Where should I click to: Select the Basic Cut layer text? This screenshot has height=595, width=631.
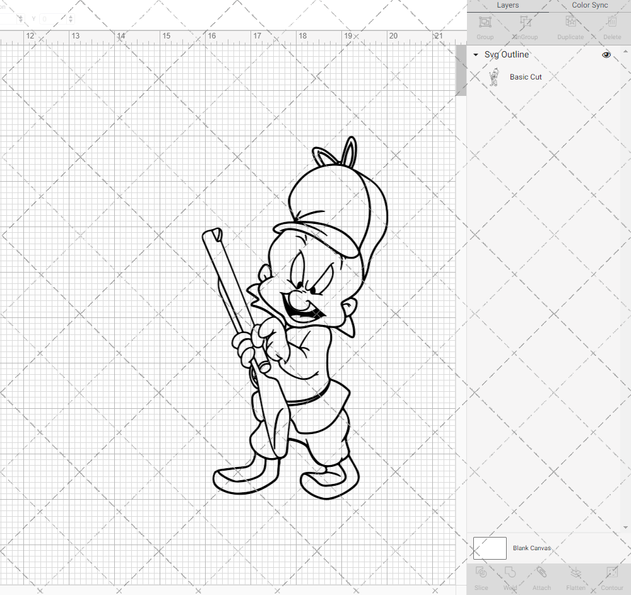526,77
